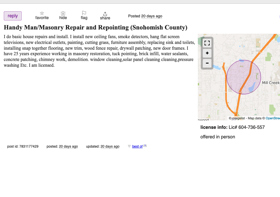Click the bottom "posted: 20 days ago" date
The image size is (280, 197).
coord(68,146)
